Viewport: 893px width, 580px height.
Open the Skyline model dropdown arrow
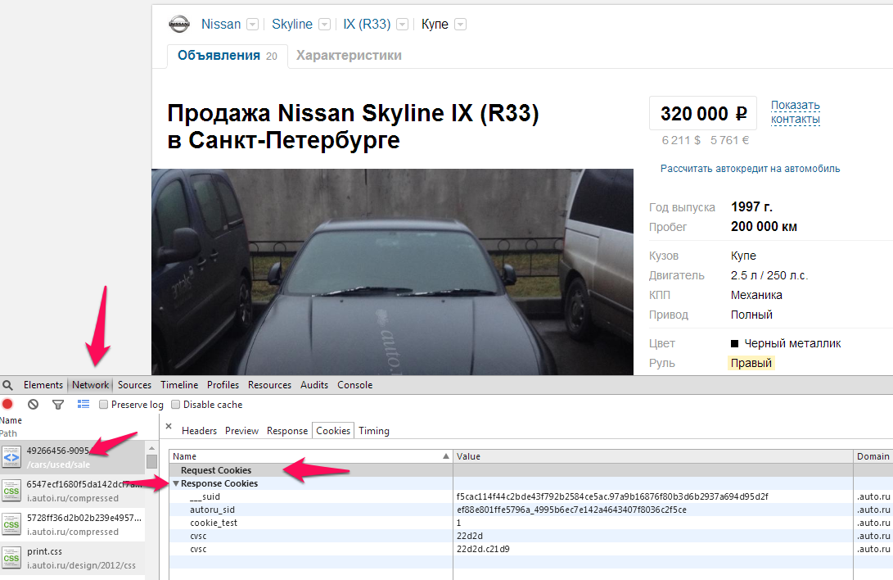click(324, 25)
